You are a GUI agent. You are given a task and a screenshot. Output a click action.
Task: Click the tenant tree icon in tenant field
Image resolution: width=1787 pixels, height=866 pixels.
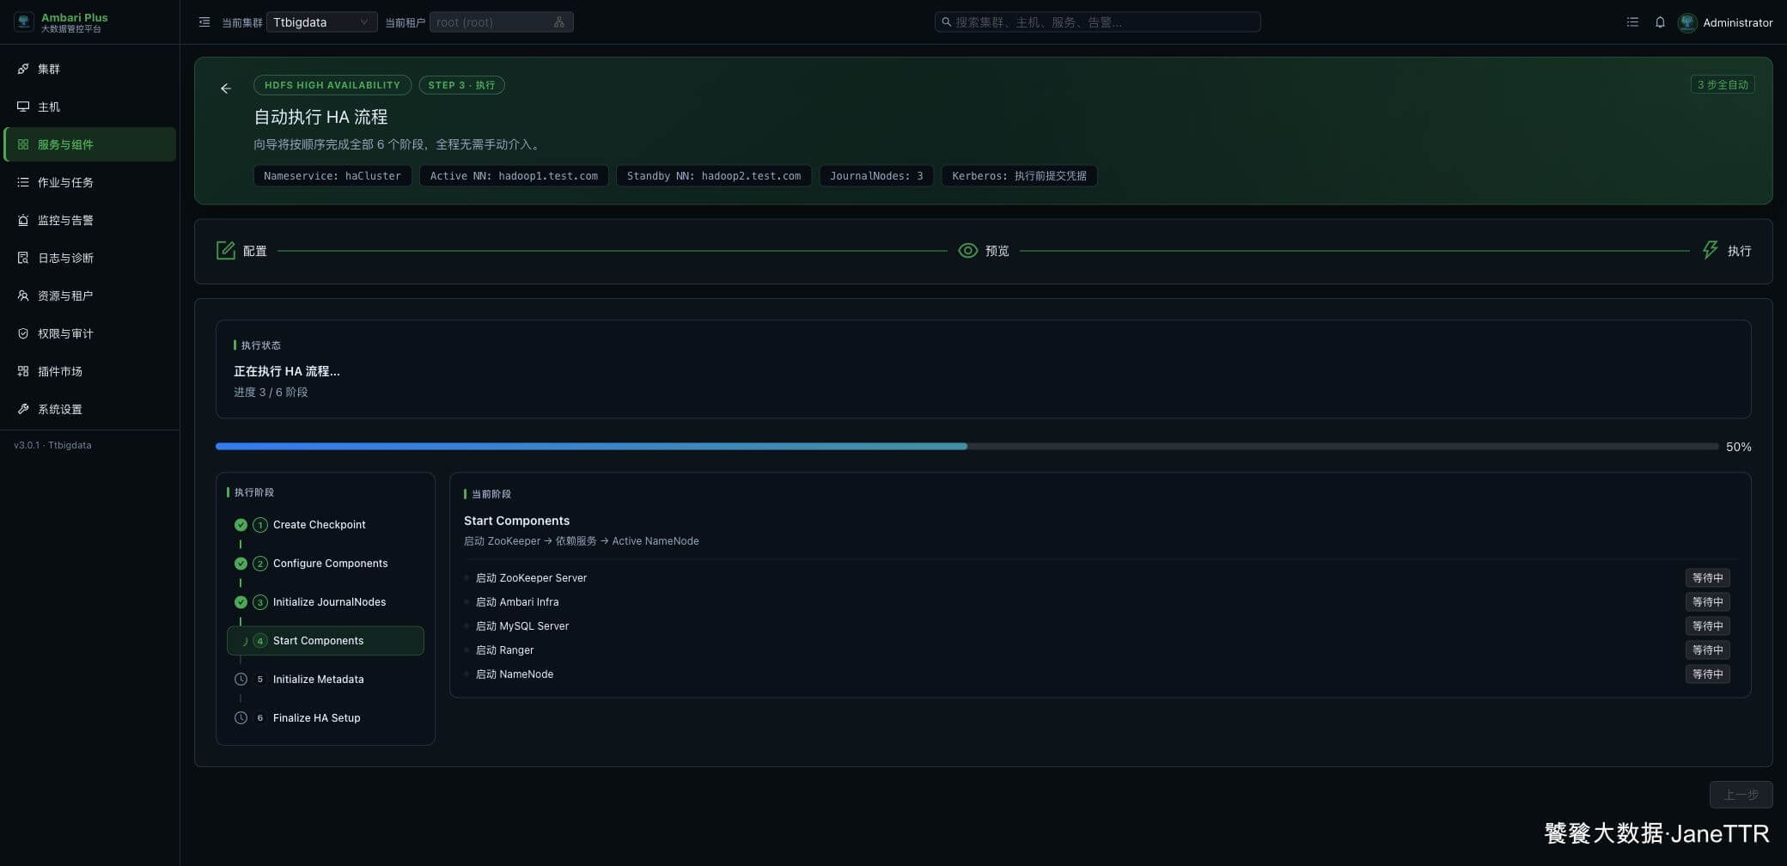[x=559, y=22]
